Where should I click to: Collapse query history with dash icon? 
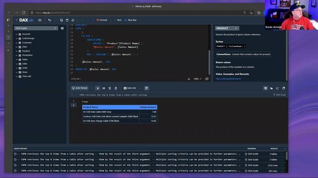pos(285,148)
